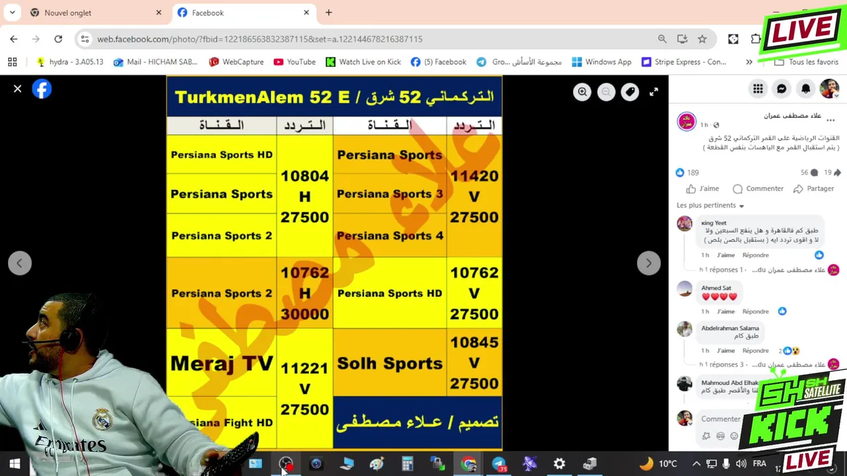Open the 19 shares count

point(832,173)
